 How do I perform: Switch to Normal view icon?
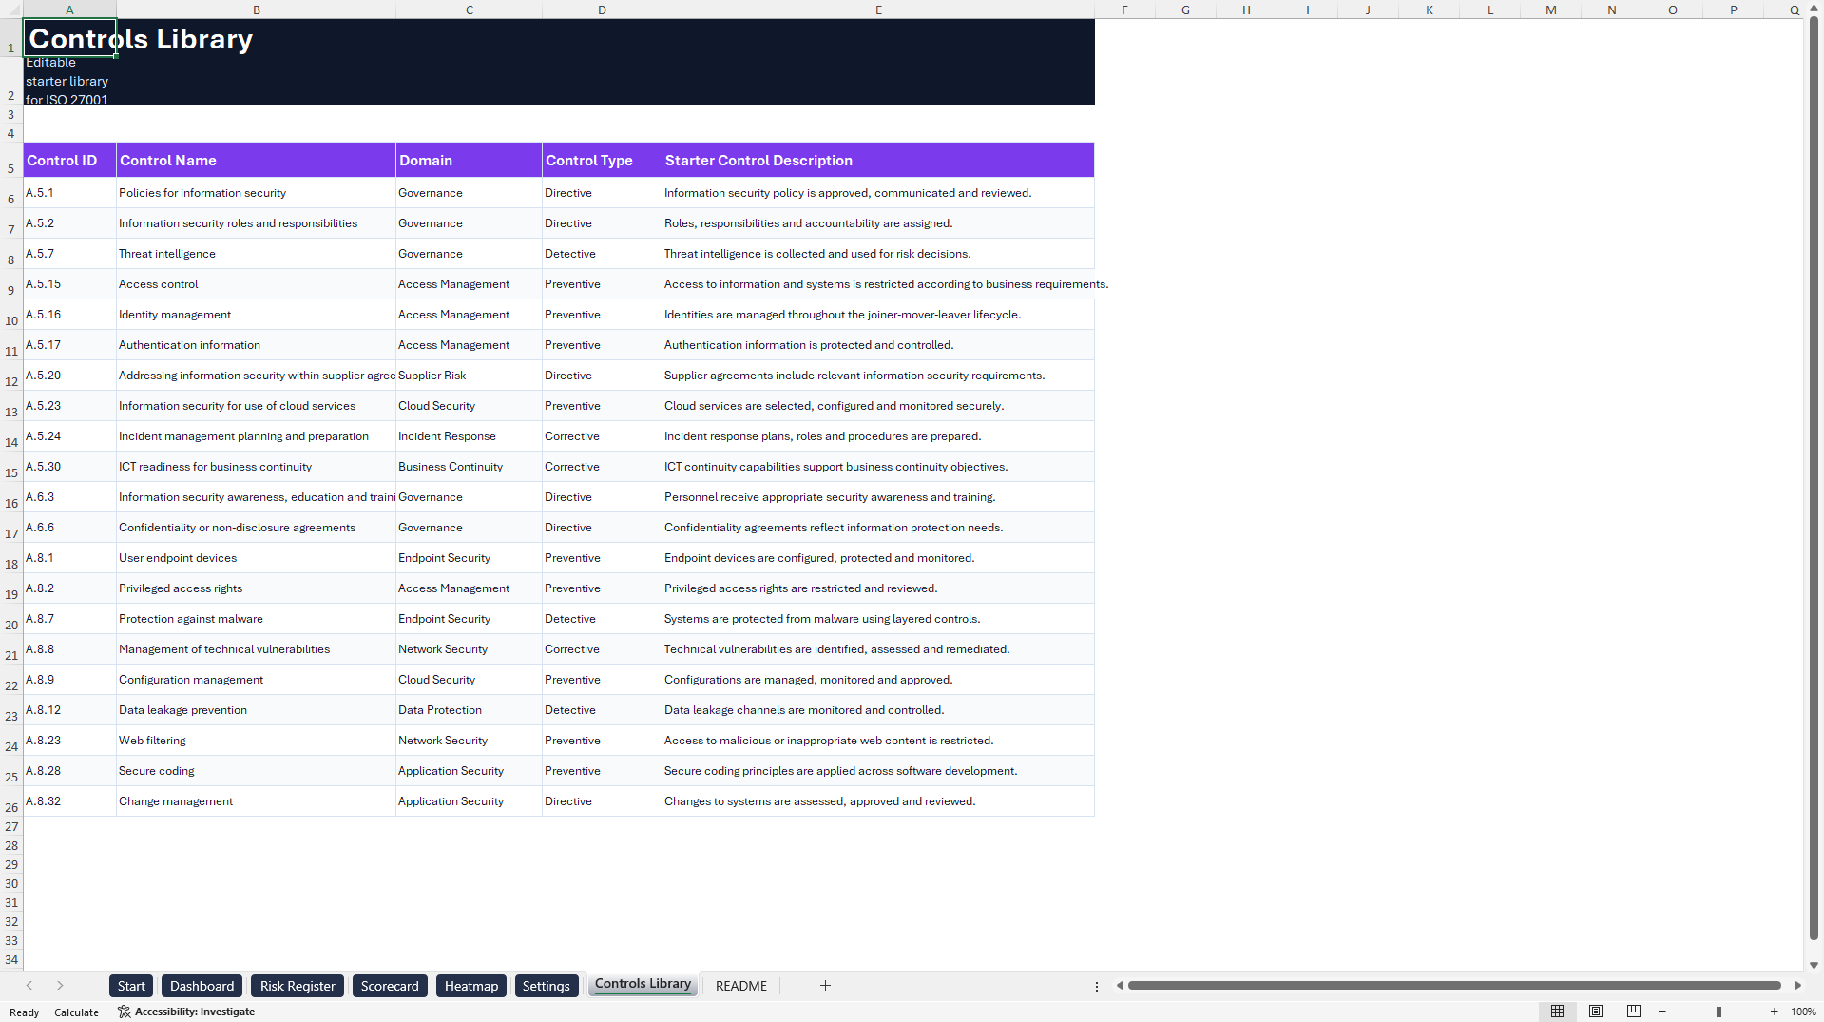(1557, 1012)
